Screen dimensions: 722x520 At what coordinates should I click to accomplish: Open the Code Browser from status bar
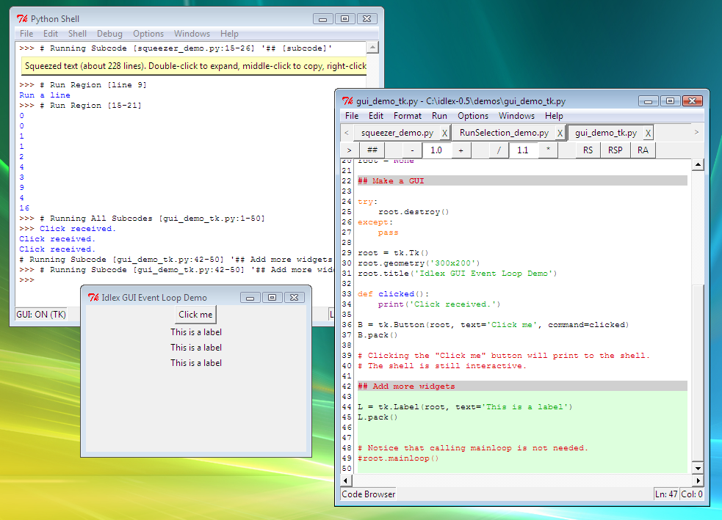(x=369, y=494)
